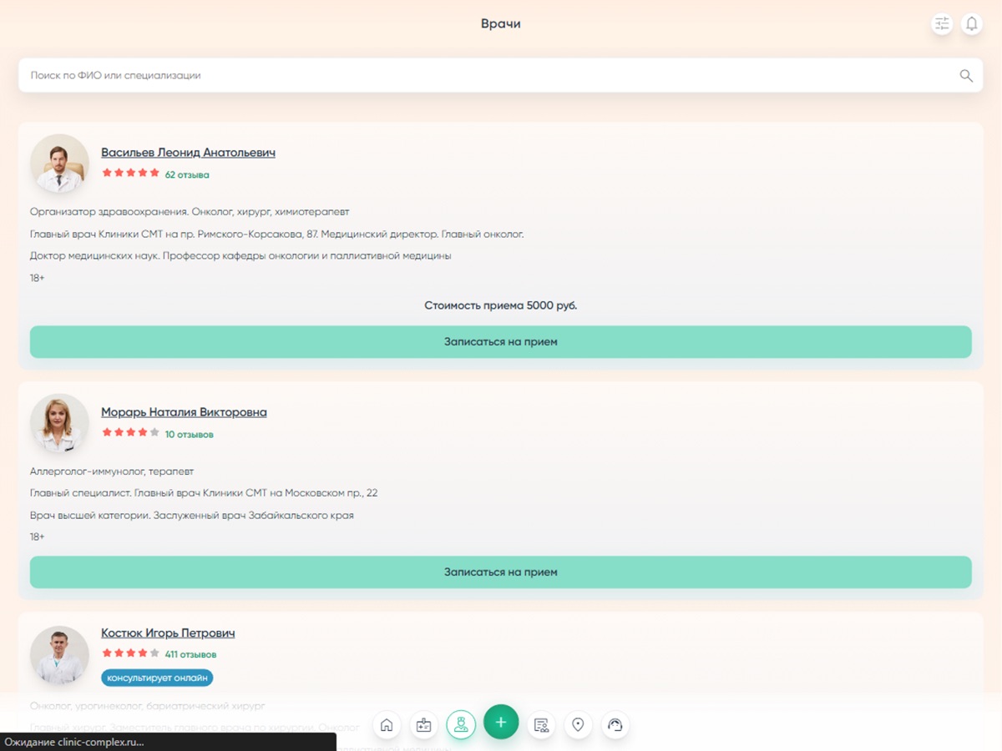Open Костюк Игорь Петрович profile link

[168, 633]
